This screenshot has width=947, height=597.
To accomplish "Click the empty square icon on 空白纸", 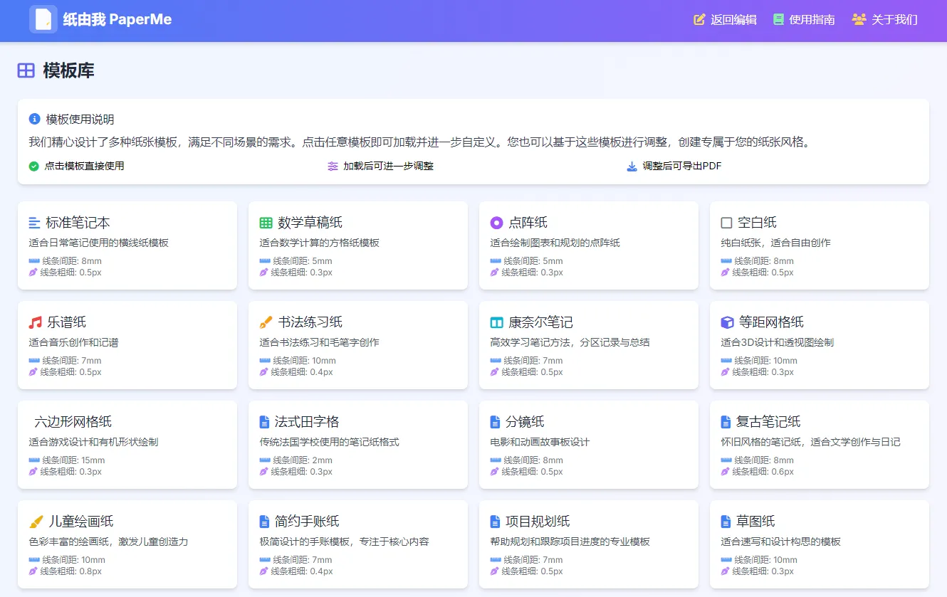I will [726, 223].
